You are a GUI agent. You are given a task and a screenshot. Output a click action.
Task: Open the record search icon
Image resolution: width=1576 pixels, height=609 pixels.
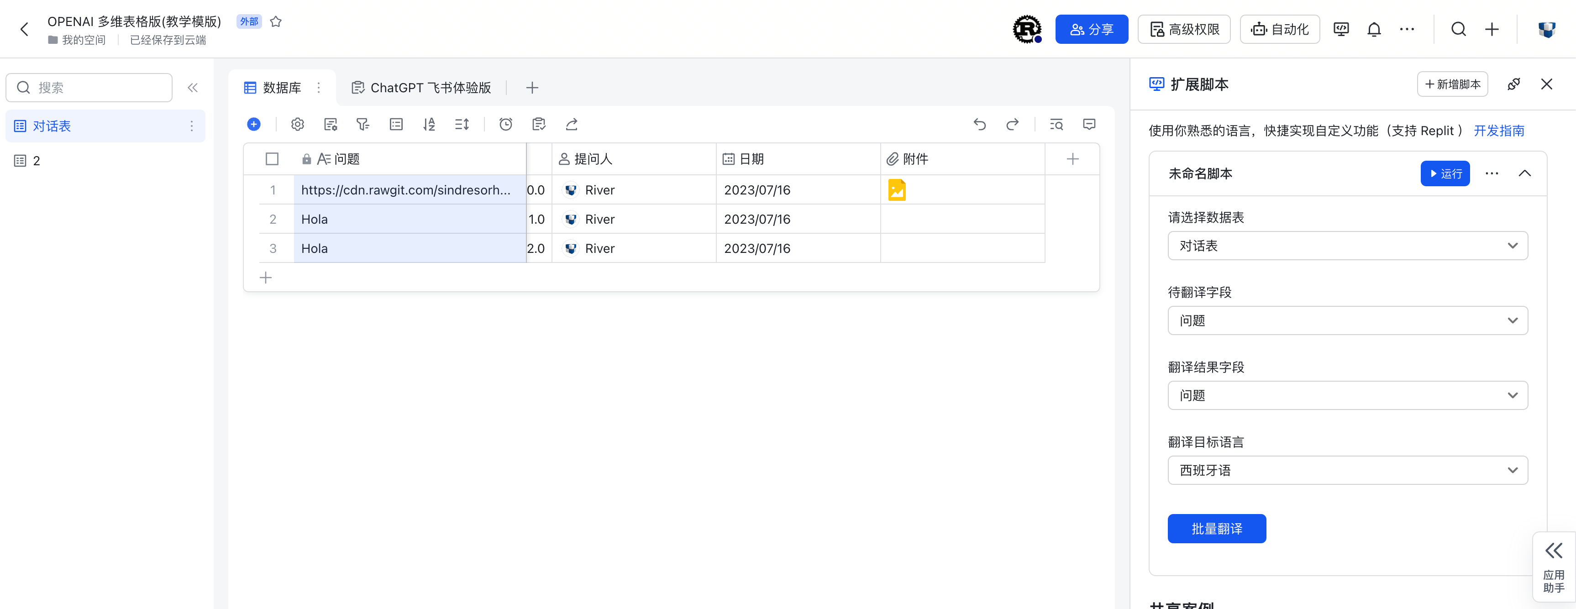(x=1056, y=124)
